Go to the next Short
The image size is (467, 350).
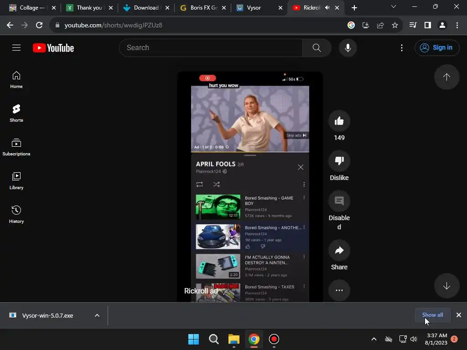[446, 286]
